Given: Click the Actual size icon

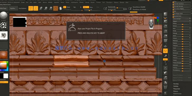Looking at the screenshot, I should [165, 31].
